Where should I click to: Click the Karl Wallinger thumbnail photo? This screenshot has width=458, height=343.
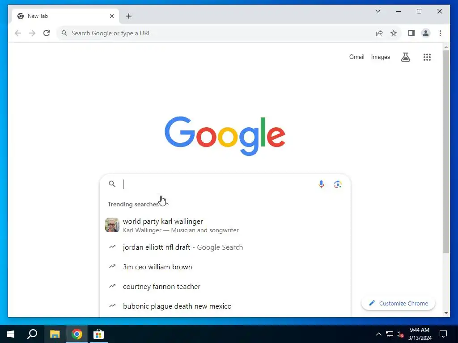click(112, 225)
